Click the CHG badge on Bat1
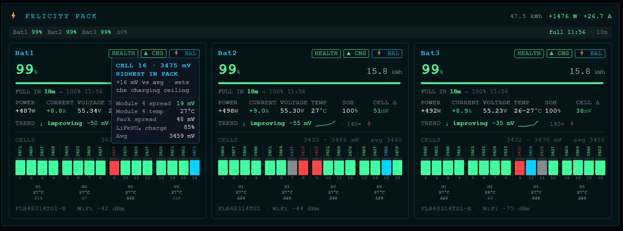The height and width of the screenshot is (231, 623). pos(154,54)
